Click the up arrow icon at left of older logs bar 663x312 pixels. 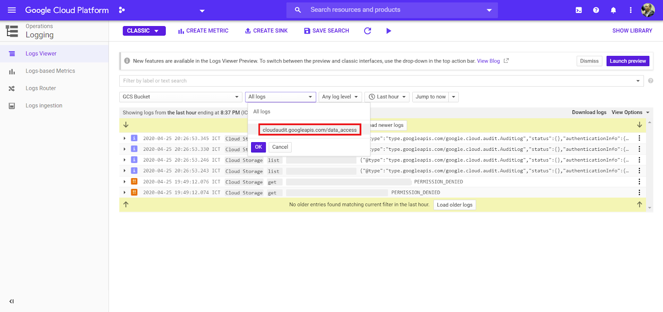126,204
